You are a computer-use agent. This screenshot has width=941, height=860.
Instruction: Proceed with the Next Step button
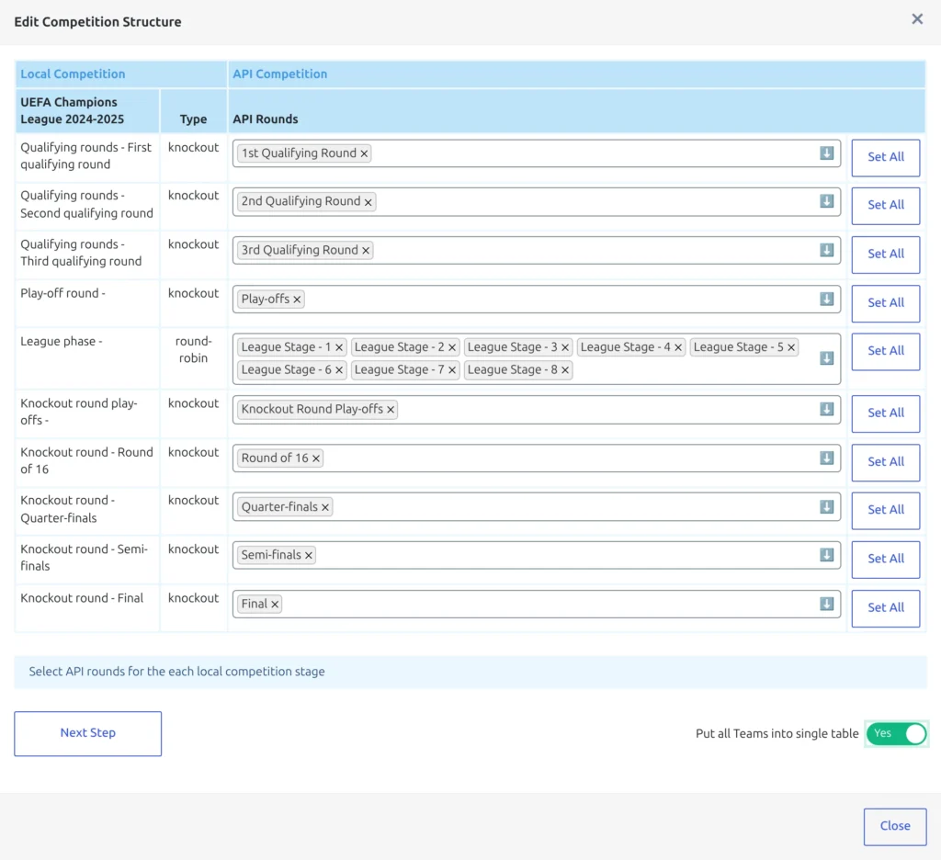coord(87,733)
